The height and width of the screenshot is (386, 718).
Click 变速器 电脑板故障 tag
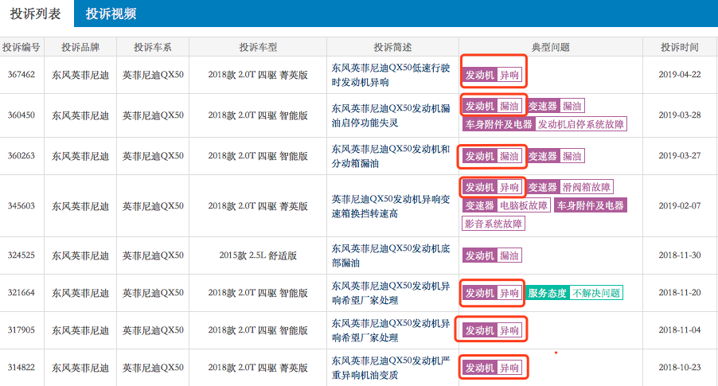pyautogui.click(x=506, y=205)
